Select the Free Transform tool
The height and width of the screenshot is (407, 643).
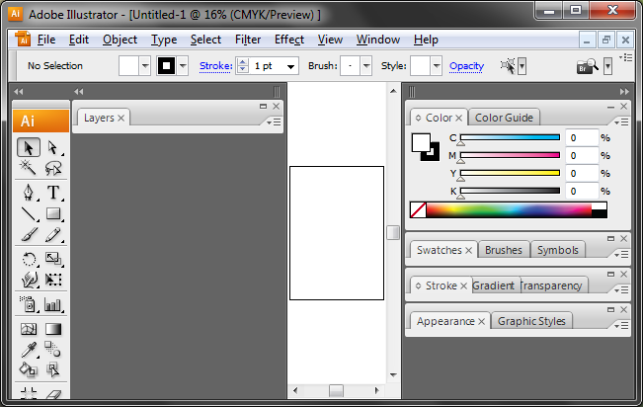[53, 280]
